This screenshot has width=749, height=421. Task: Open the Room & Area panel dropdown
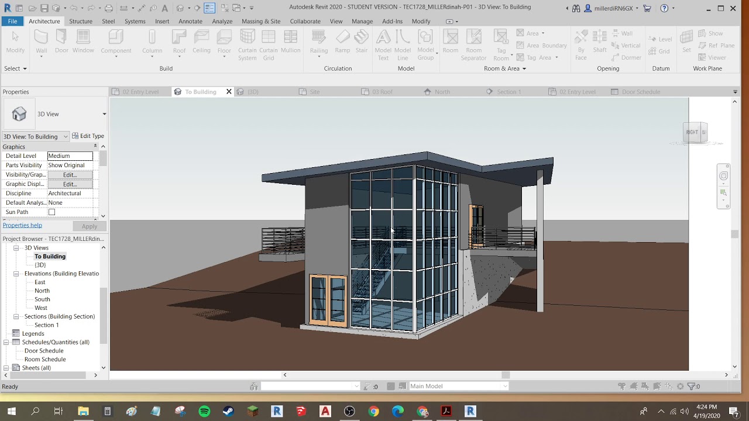[504, 68]
